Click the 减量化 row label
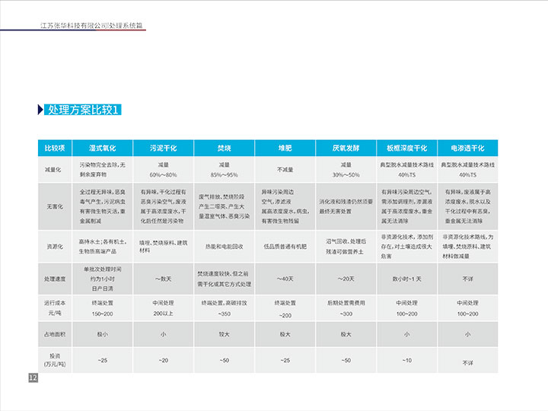 (x=55, y=169)
